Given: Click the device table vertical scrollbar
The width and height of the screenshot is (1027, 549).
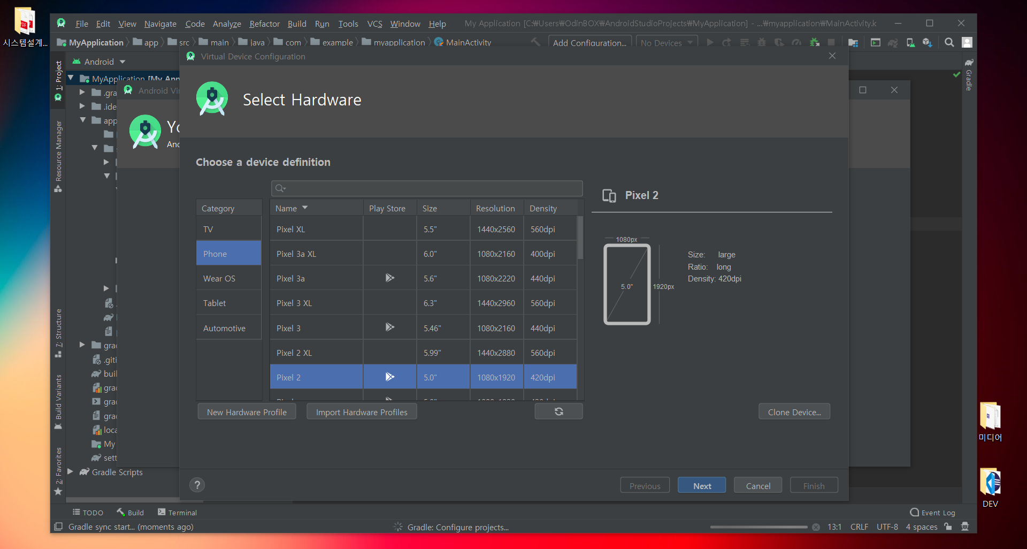Looking at the screenshot, I should 580,238.
